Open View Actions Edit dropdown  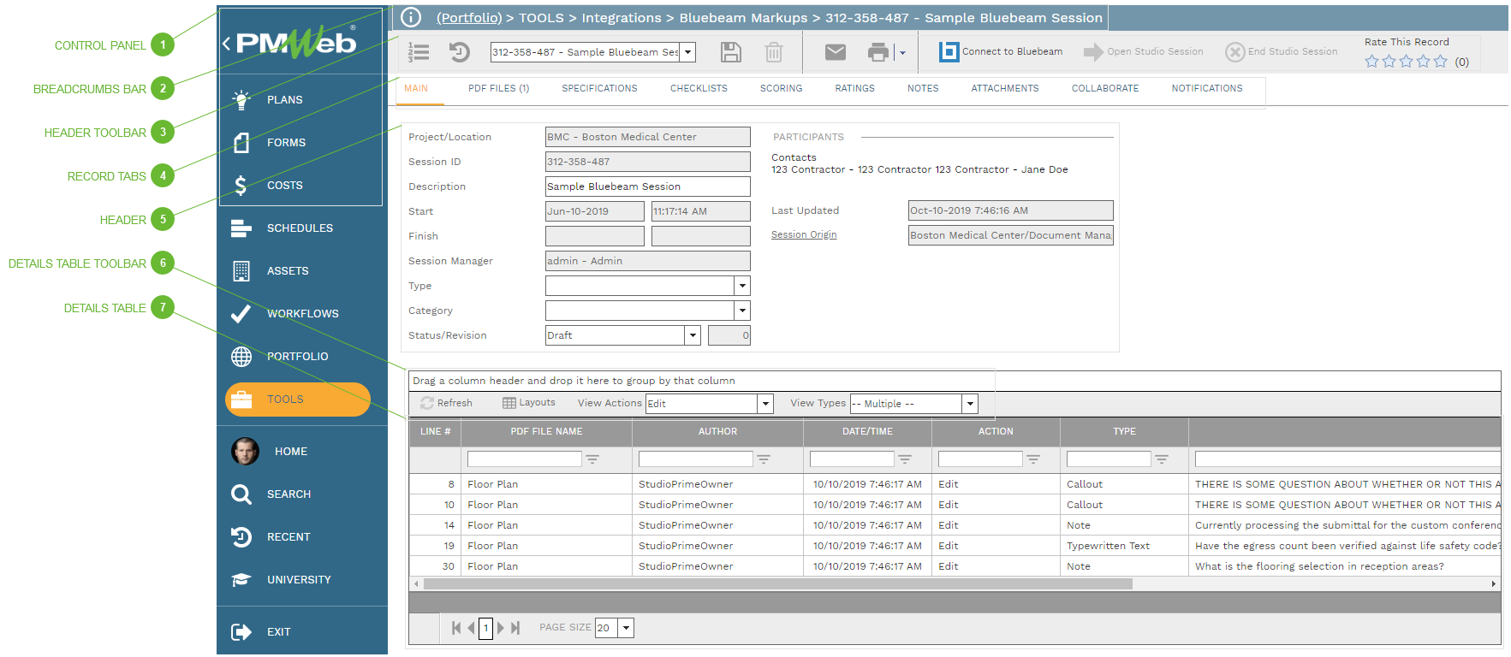pyautogui.click(x=765, y=404)
